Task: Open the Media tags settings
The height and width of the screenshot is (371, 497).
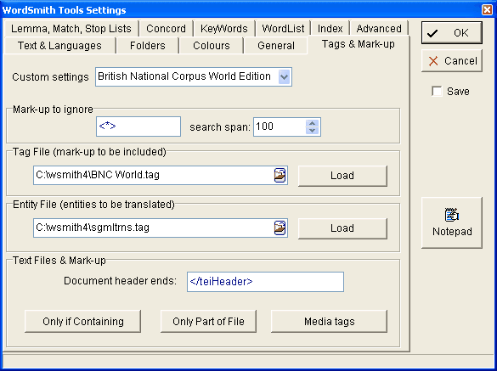Action: tap(329, 321)
